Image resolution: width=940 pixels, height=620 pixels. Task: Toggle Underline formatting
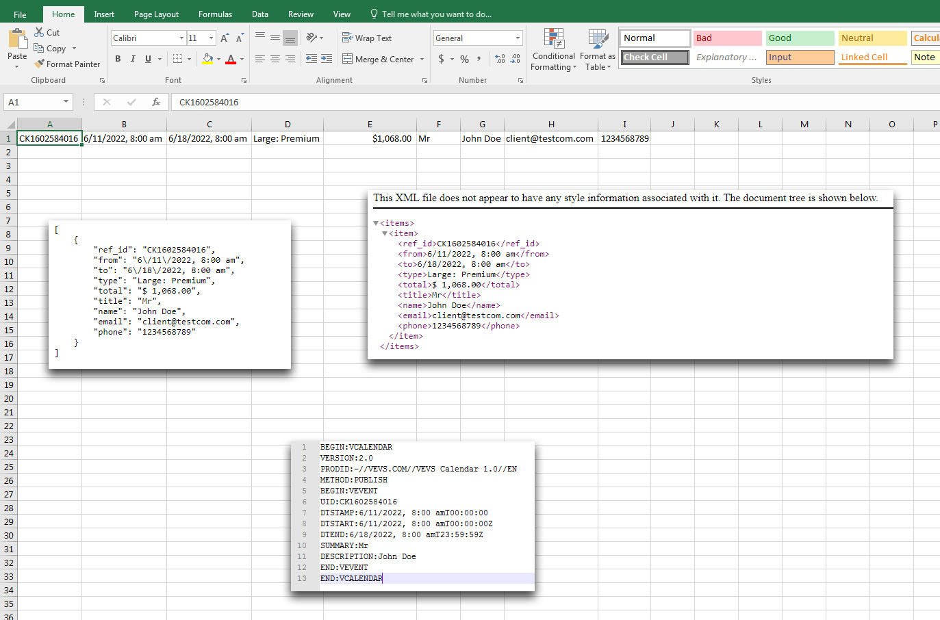click(148, 59)
